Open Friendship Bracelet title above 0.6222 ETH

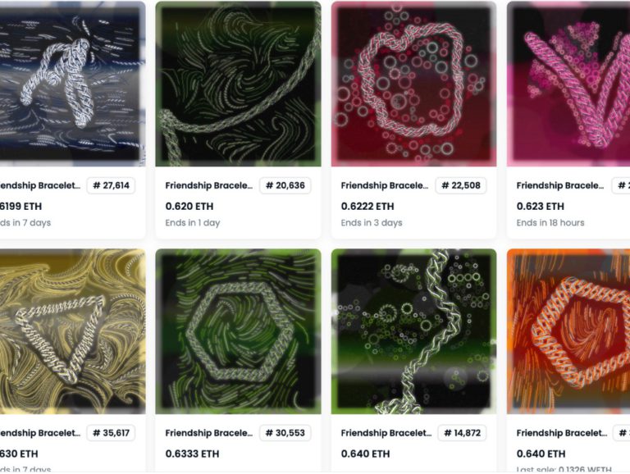[x=385, y=185]
